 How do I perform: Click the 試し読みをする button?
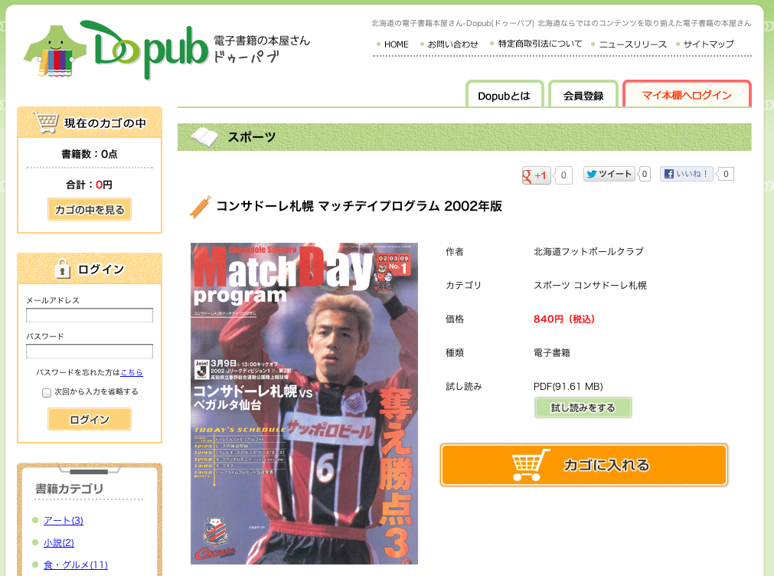583,407
